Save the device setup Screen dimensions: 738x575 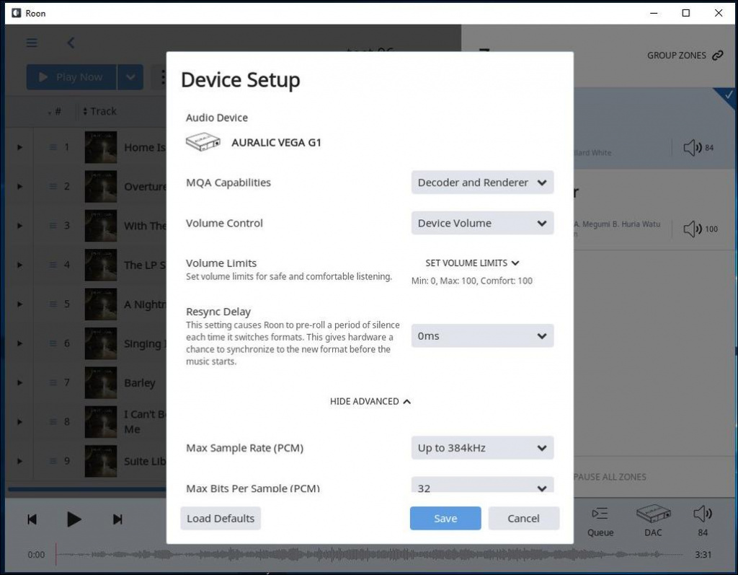click(445, 519)
